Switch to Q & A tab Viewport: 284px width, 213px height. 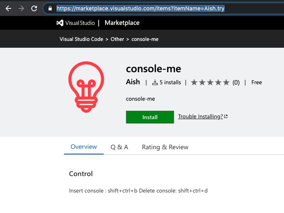120,147
